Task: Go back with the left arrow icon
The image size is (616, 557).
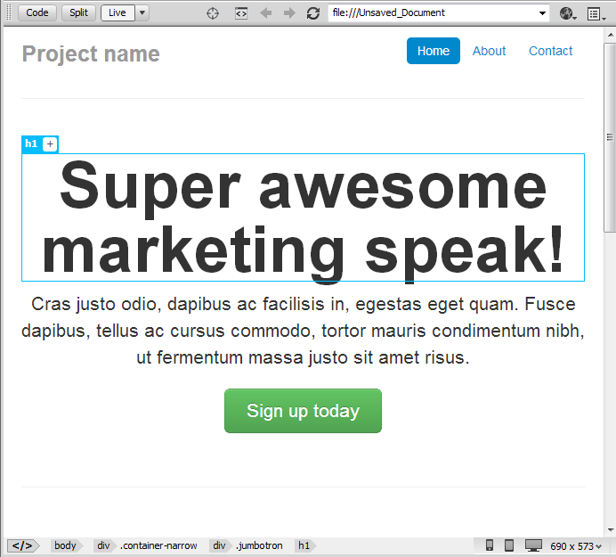Action: (266, 13)
